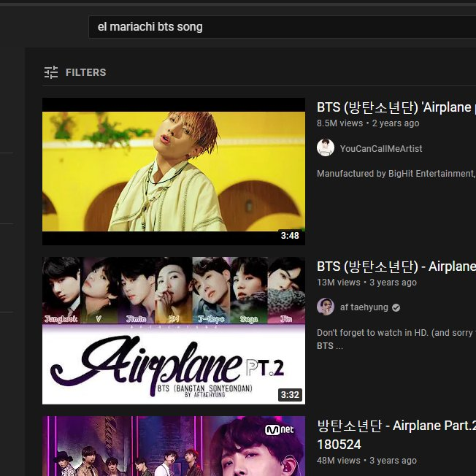The image size is (476, 476).
Task: Click the '13M views • 3 years ago' text
Action: [366, 283]
